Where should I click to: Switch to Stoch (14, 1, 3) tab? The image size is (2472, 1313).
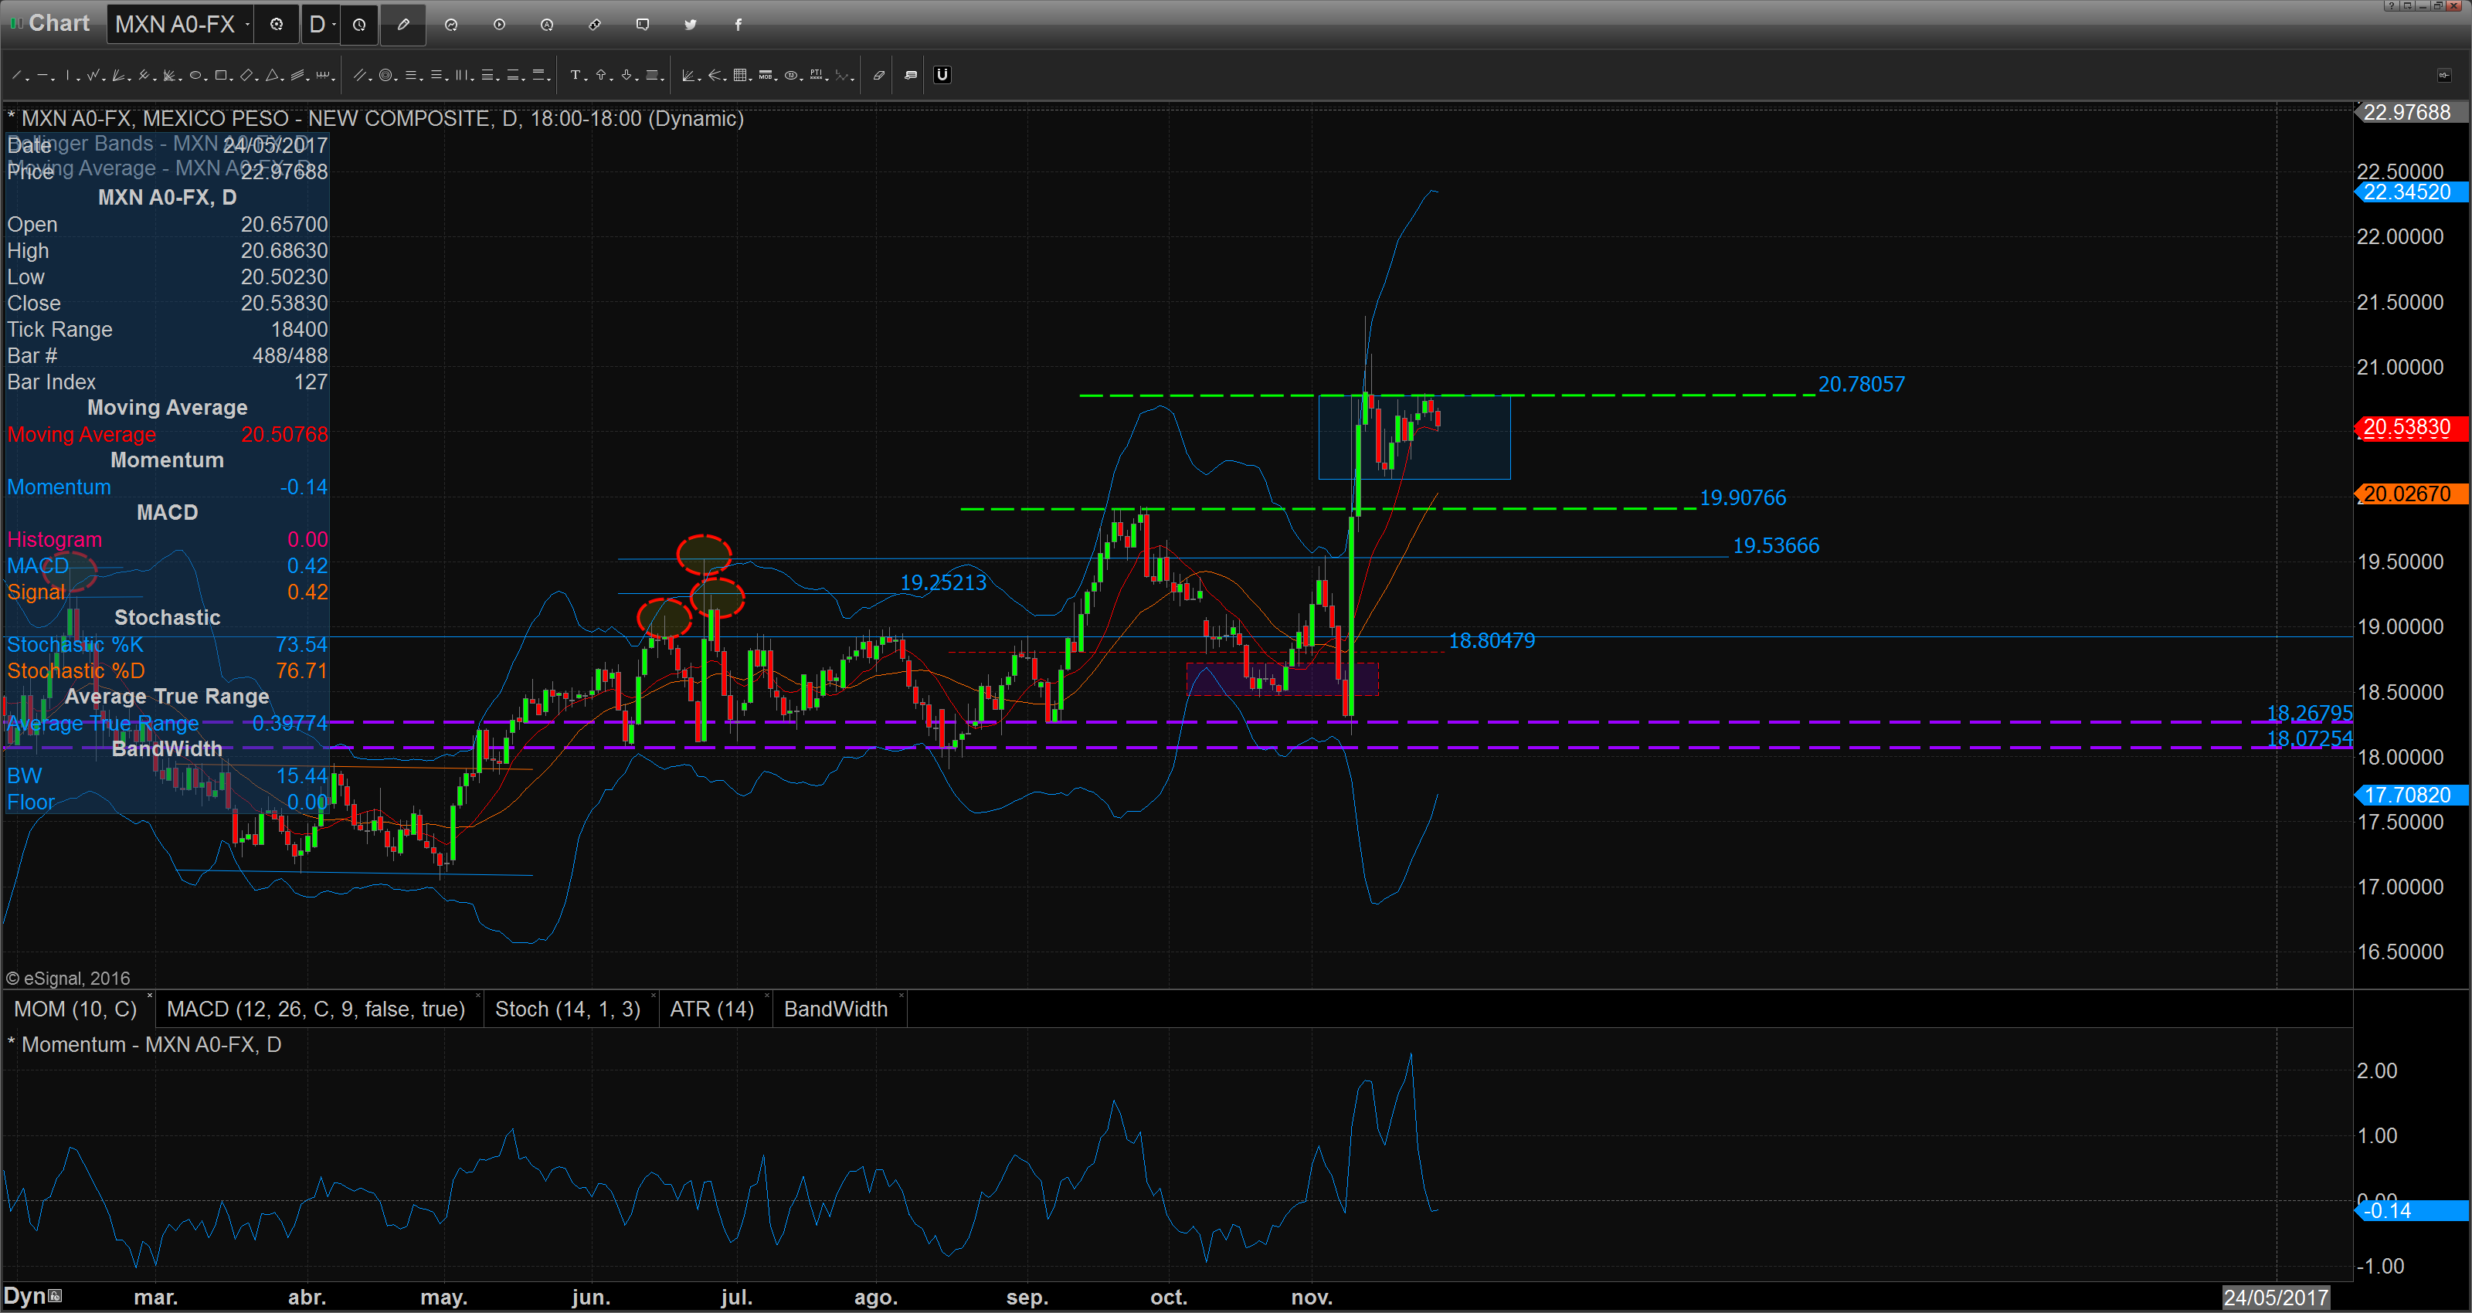(567, 1009)
